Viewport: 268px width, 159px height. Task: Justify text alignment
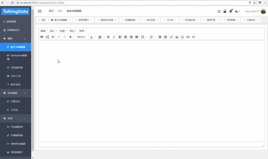coord(137,37)
